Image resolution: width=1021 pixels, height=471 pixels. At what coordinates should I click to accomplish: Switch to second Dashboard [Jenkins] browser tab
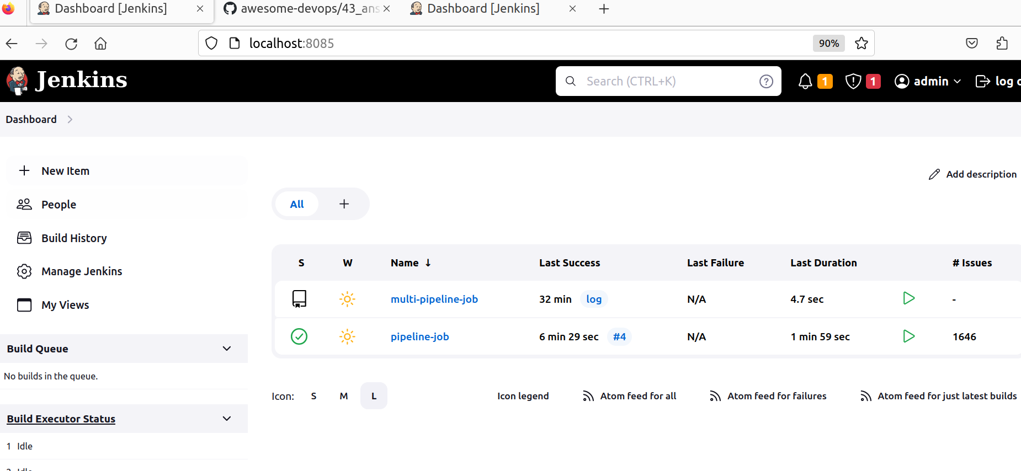click(x=483, y=9)
